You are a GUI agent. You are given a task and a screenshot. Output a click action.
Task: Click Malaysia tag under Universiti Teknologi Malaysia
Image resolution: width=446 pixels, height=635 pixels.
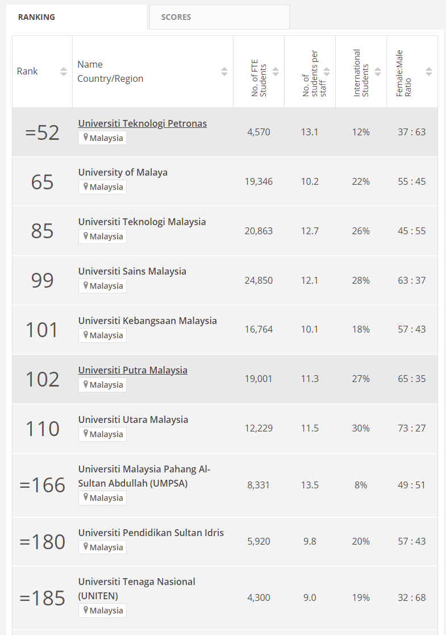[103, 236]
